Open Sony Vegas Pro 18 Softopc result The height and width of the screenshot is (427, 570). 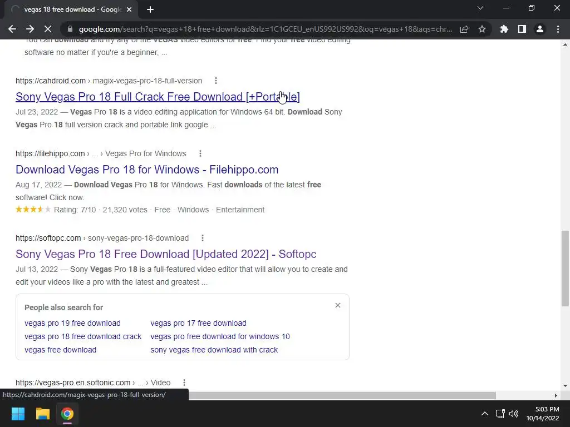pos(166,254)
